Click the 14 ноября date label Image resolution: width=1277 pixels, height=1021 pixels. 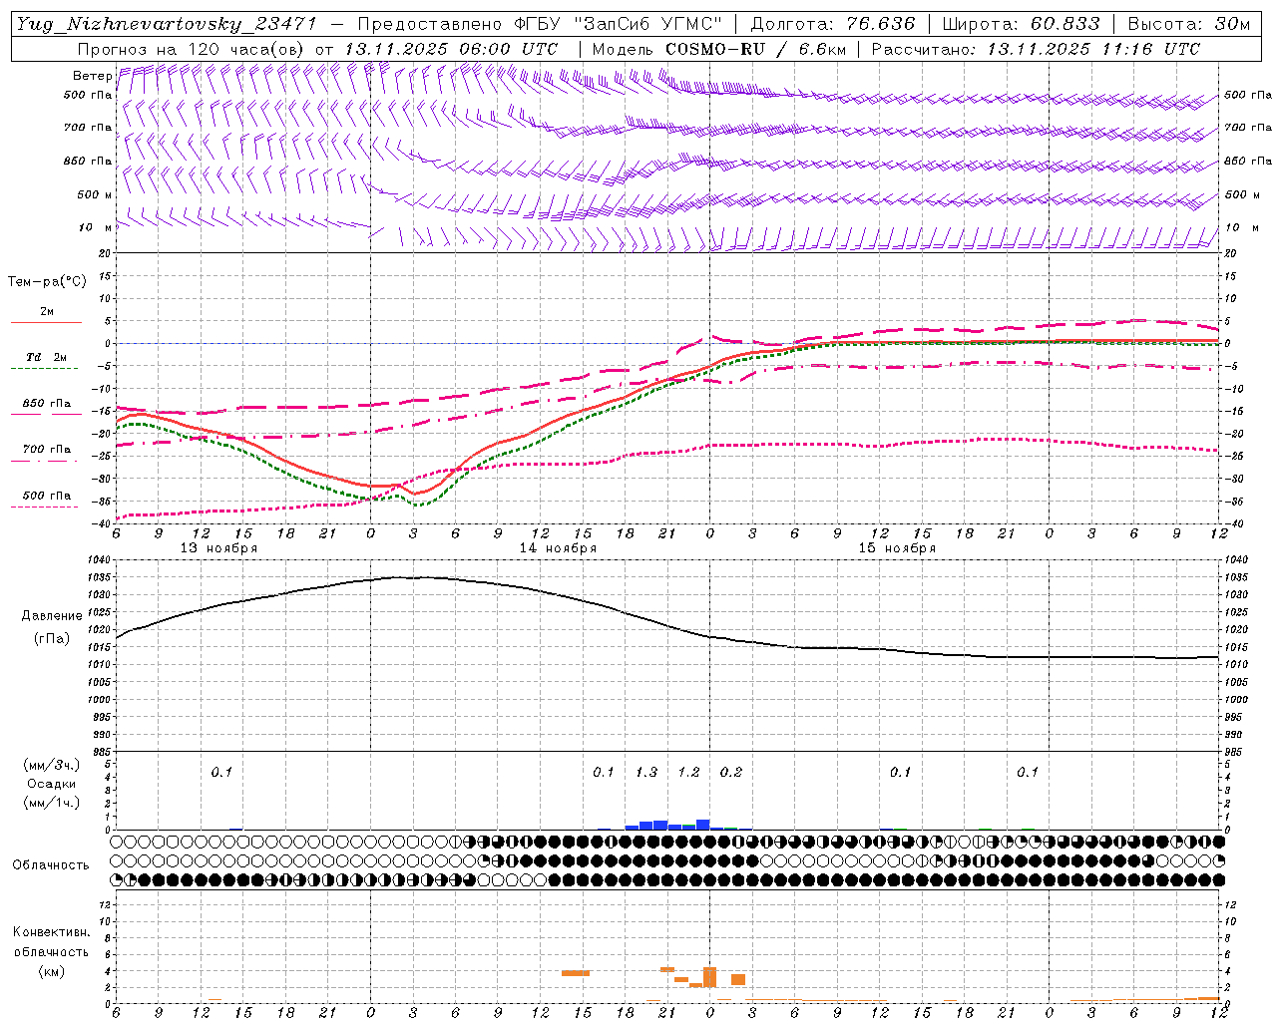558,548
